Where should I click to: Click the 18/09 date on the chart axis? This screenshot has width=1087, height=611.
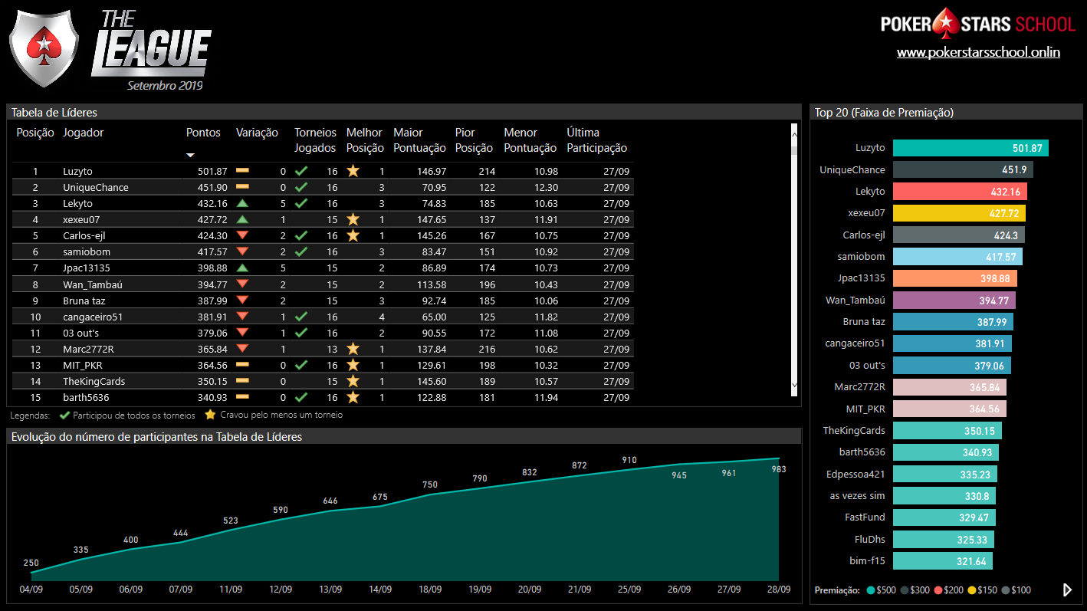click(430, 590)
